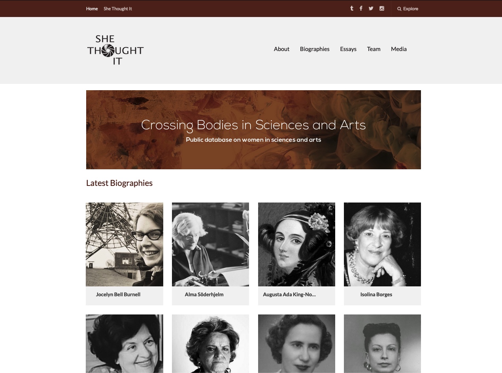Go to the Essays page
The height and width of the screenshot is (373, 502).
pyautogui.click(x=348, y=49)
